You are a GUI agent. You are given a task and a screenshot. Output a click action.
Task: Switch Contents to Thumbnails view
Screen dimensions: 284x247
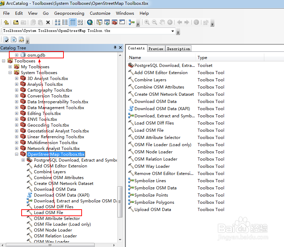tap(80, 22)
